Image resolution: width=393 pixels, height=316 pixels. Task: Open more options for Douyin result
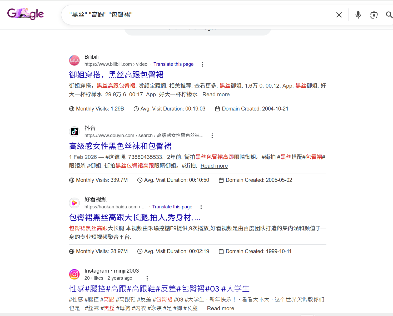[212, 136]
